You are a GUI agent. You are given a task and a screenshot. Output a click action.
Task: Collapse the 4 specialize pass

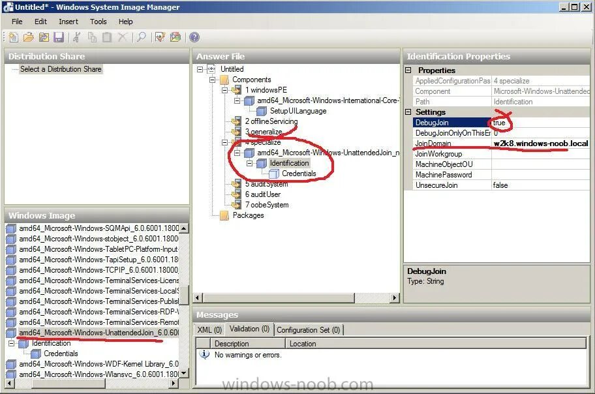[224, 142]
